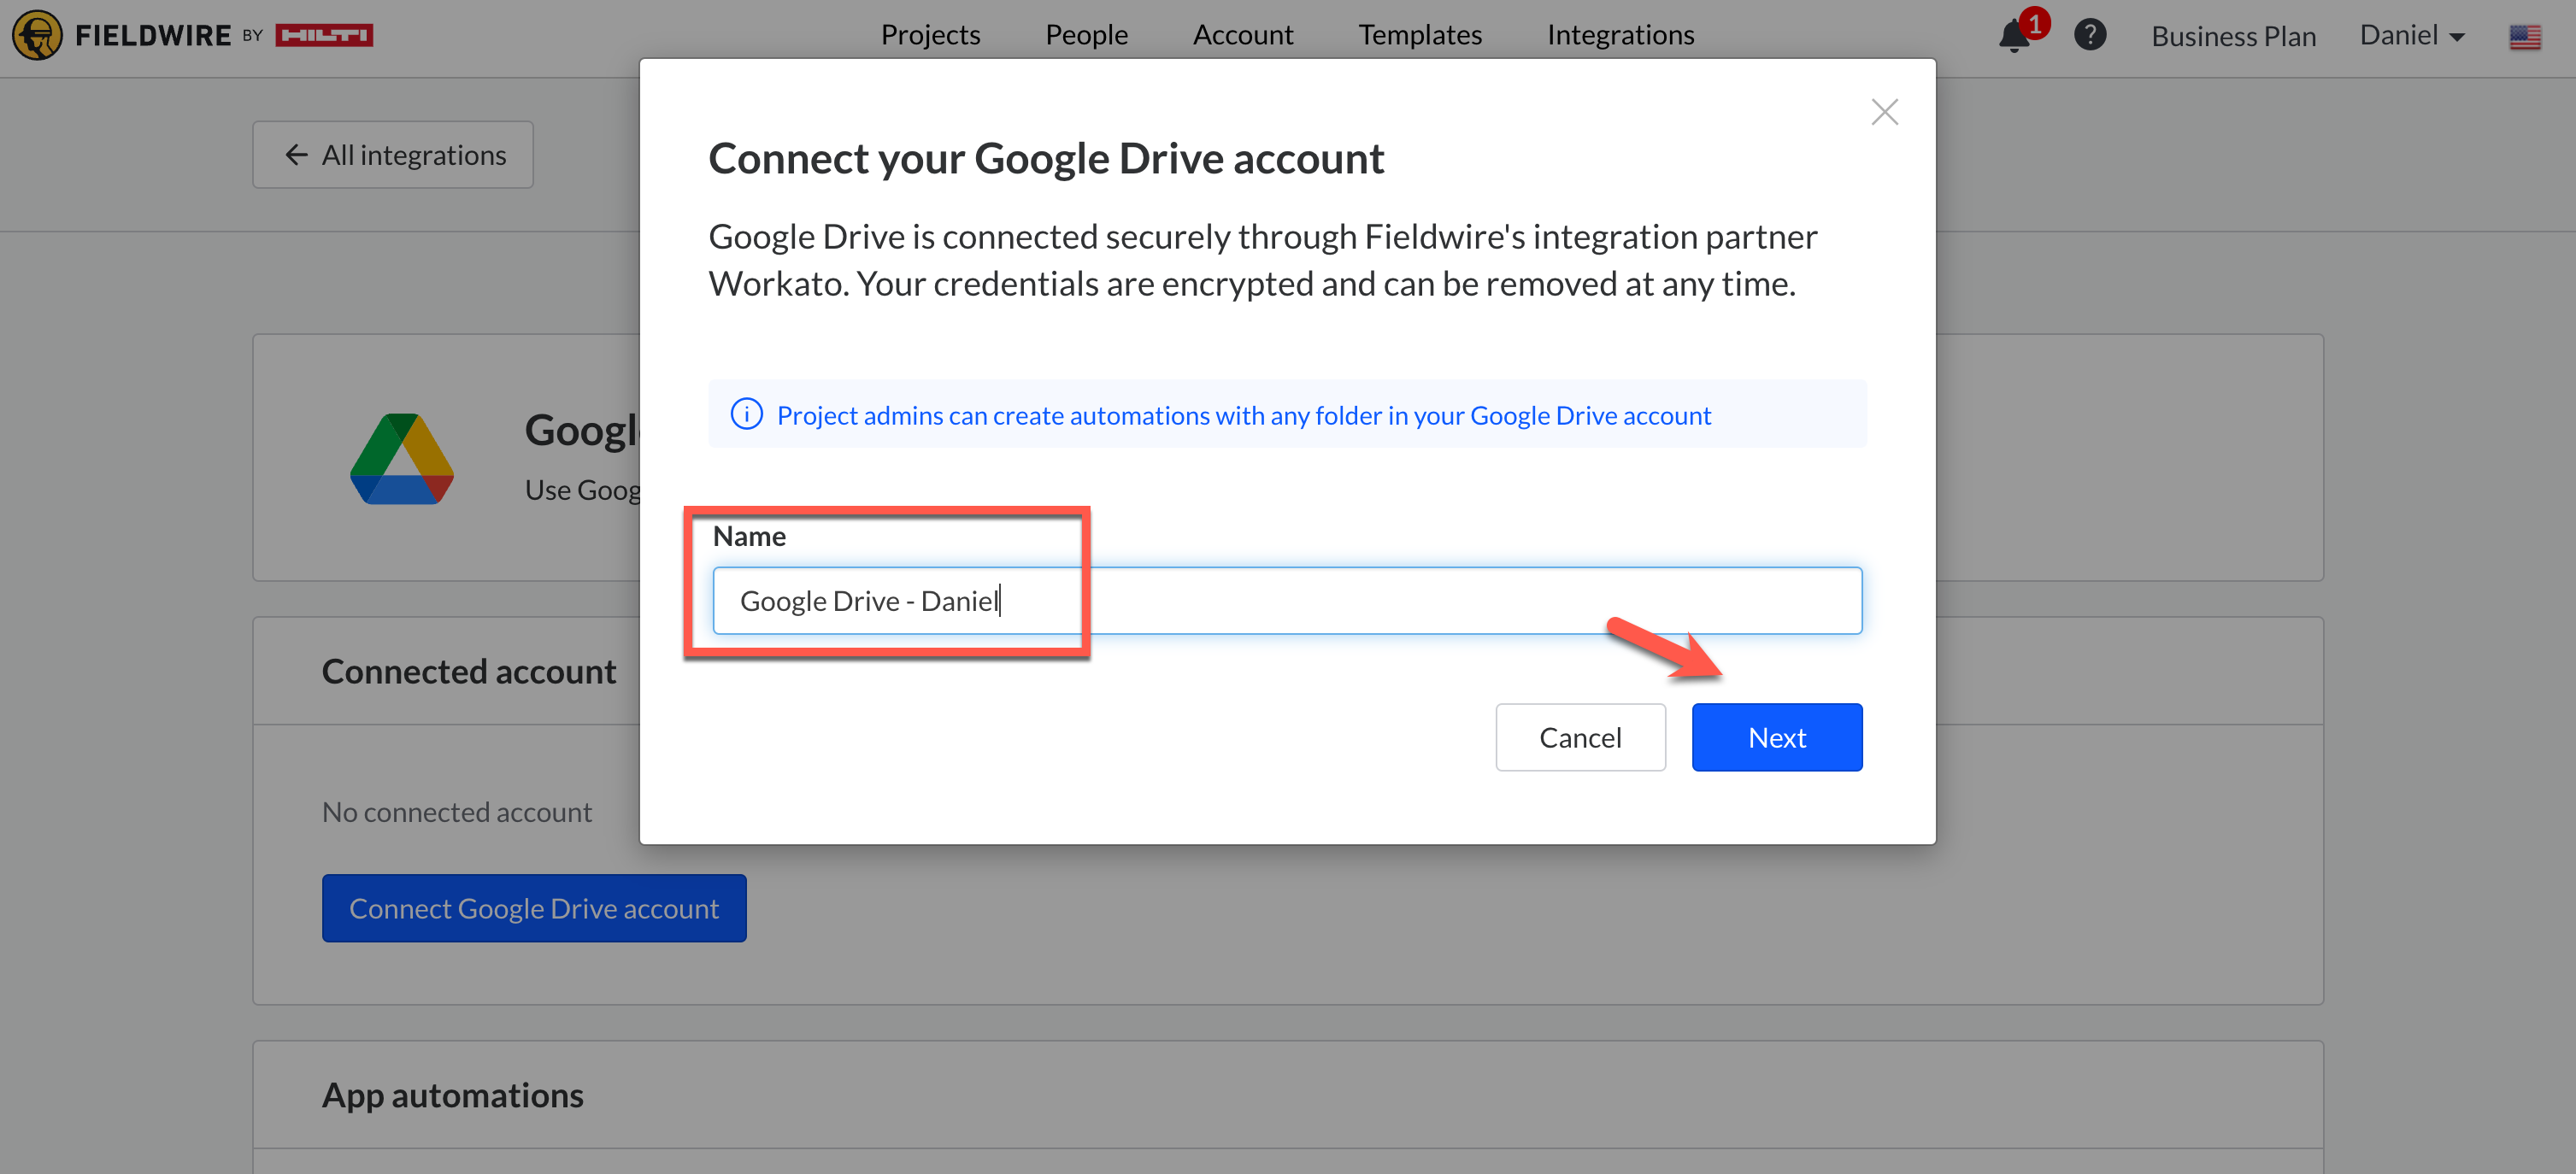Click the Business Plan link
Image resolution: width=2576 pixels, height=1174 pixels.
[2233, 36]
